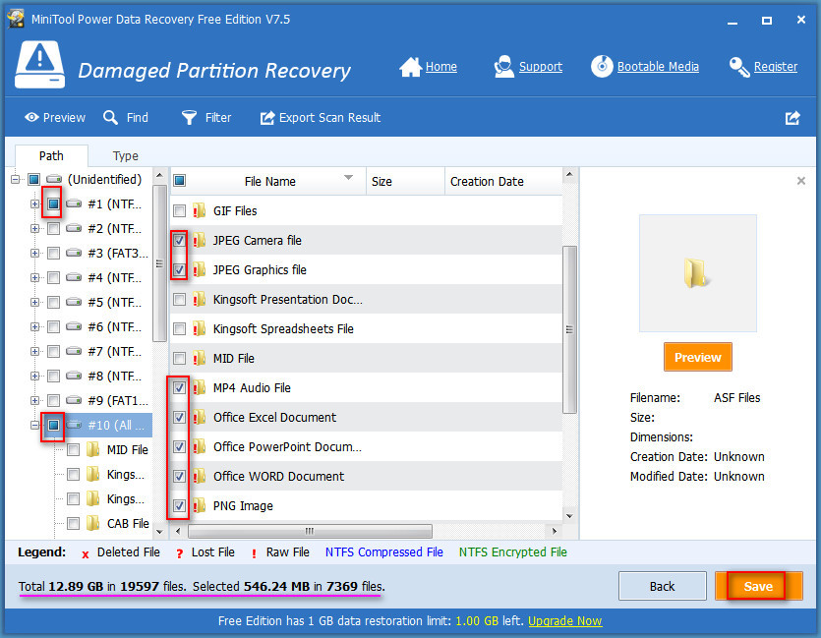Toggle the select-all checkbox in File Name header

[179, 181]
